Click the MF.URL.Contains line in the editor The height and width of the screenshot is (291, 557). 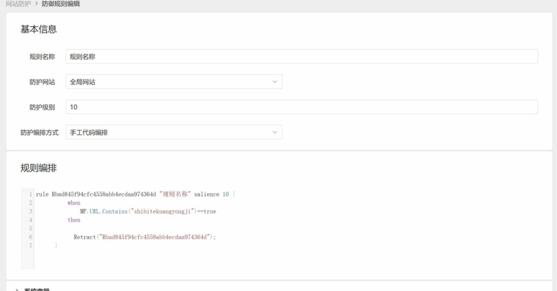coord(147,211)
